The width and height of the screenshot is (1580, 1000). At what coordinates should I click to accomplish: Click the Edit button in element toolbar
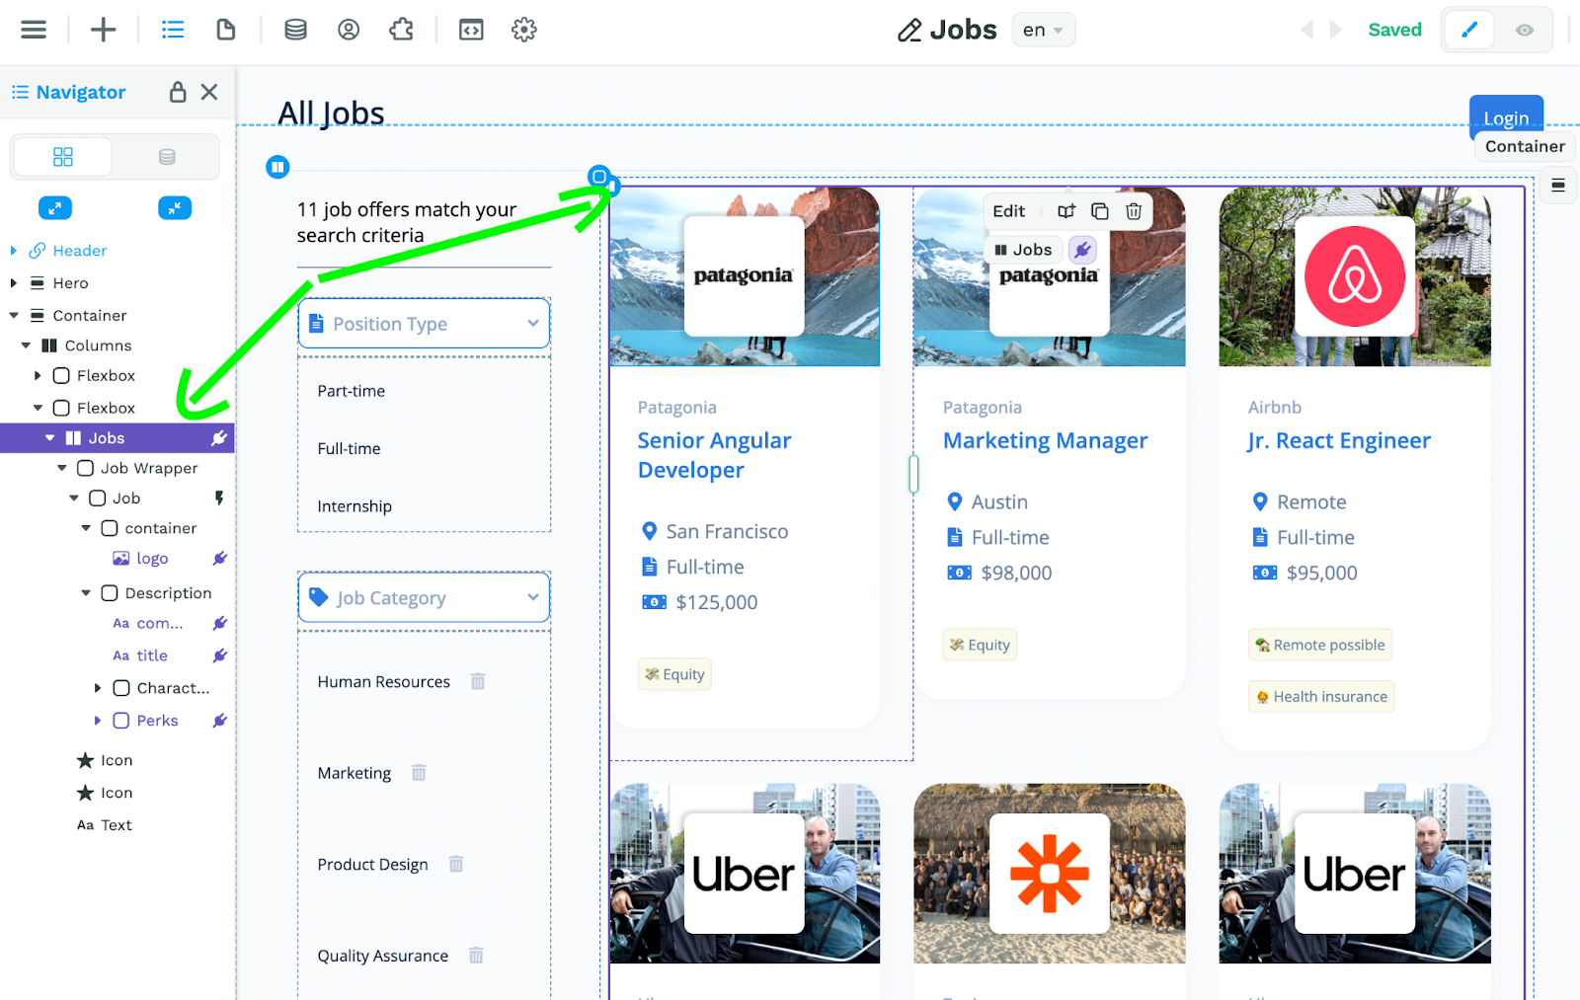point(1009,211)
